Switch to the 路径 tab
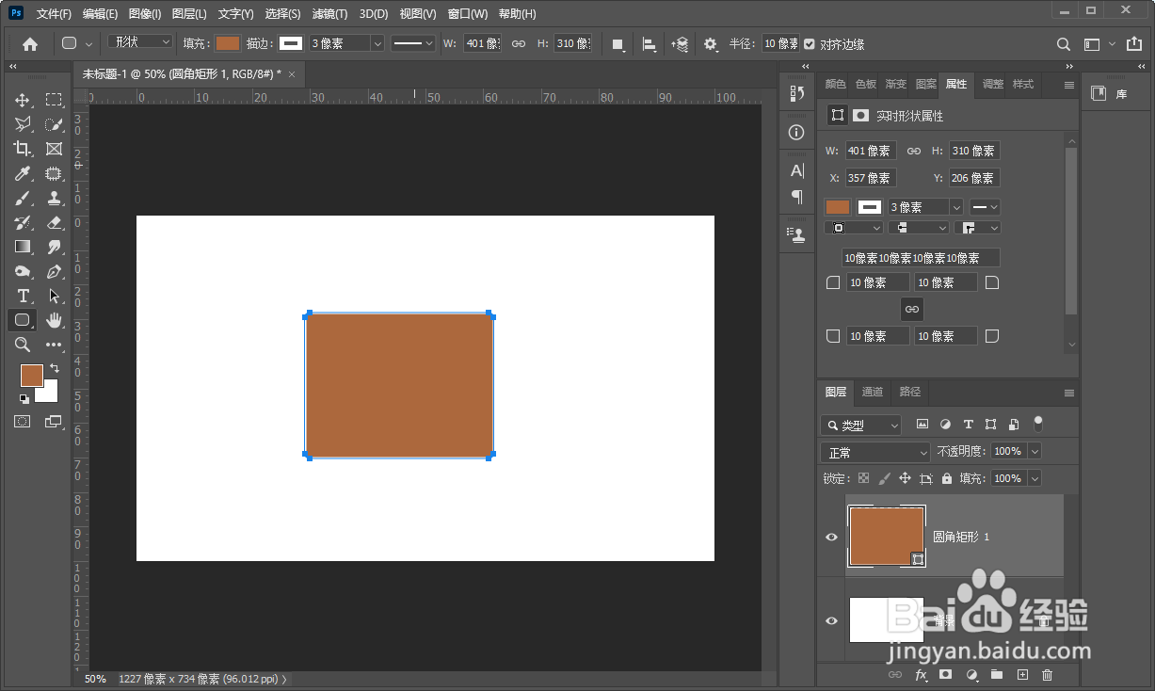Image resolution: width=1155 pixels, height=691 pixels. (x=910, y=392)
